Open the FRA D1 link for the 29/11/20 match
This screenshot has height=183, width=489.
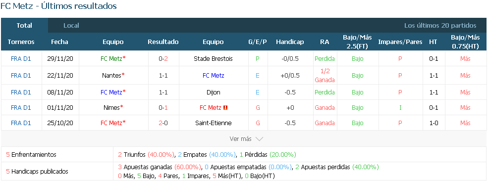click(x=21, y=58)
